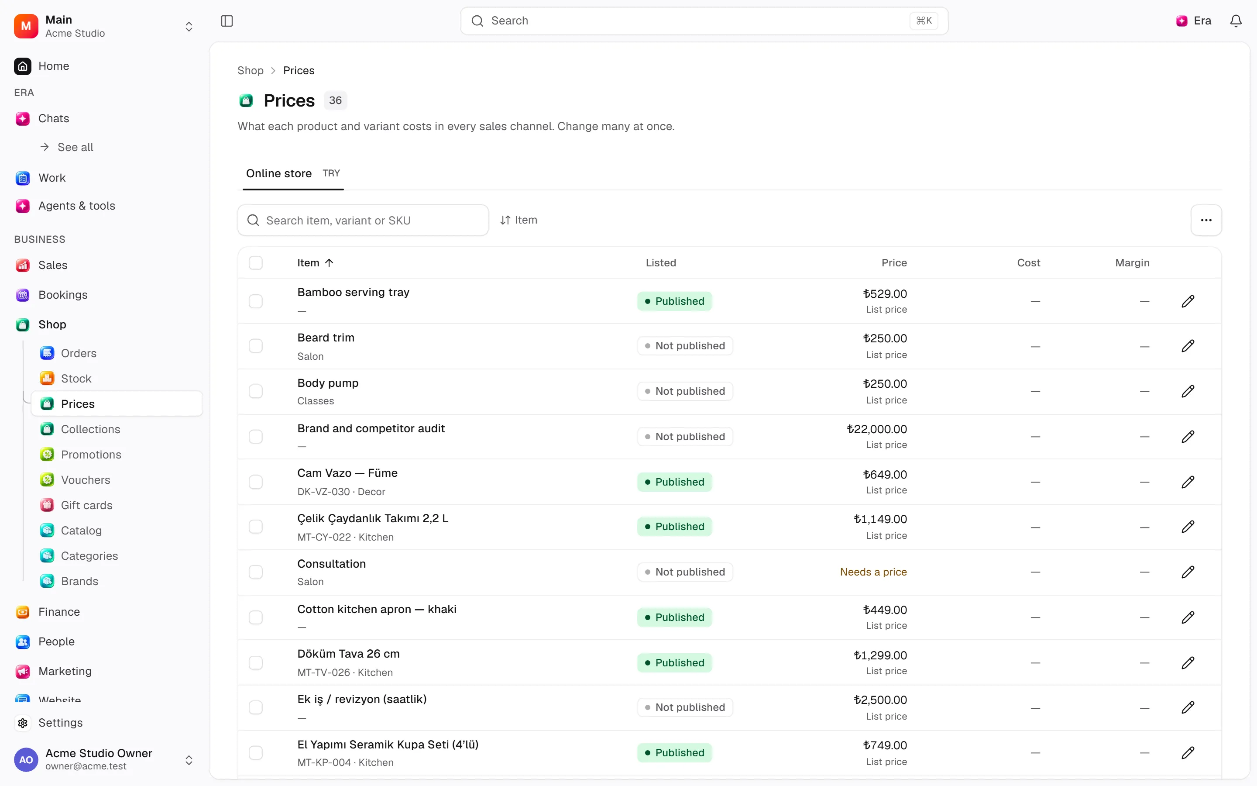Select the Cam Vazo — Füme checkbox
The image size is (1257, 786).
(256, 482)
